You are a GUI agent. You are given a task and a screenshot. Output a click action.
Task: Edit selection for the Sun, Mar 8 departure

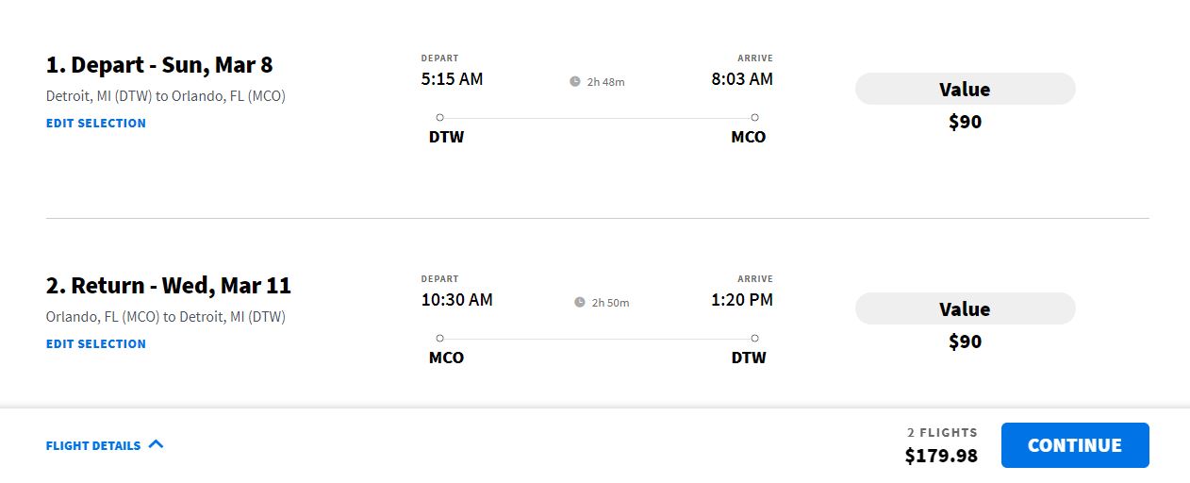click(96, 123)
